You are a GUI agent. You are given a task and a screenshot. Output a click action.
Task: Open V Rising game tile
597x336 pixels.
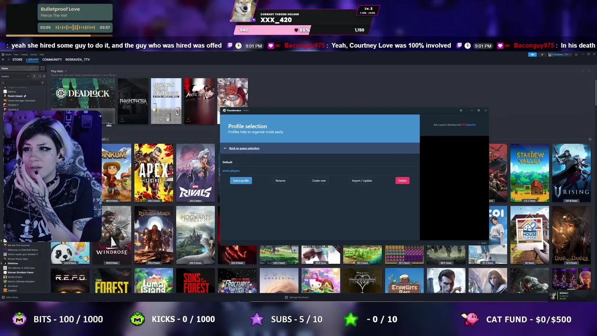tap(571, 173)
